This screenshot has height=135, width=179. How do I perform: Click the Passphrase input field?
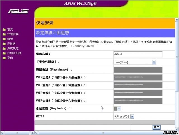click(138, 70)
